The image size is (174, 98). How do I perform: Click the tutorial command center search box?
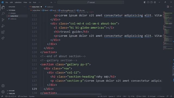91,2
